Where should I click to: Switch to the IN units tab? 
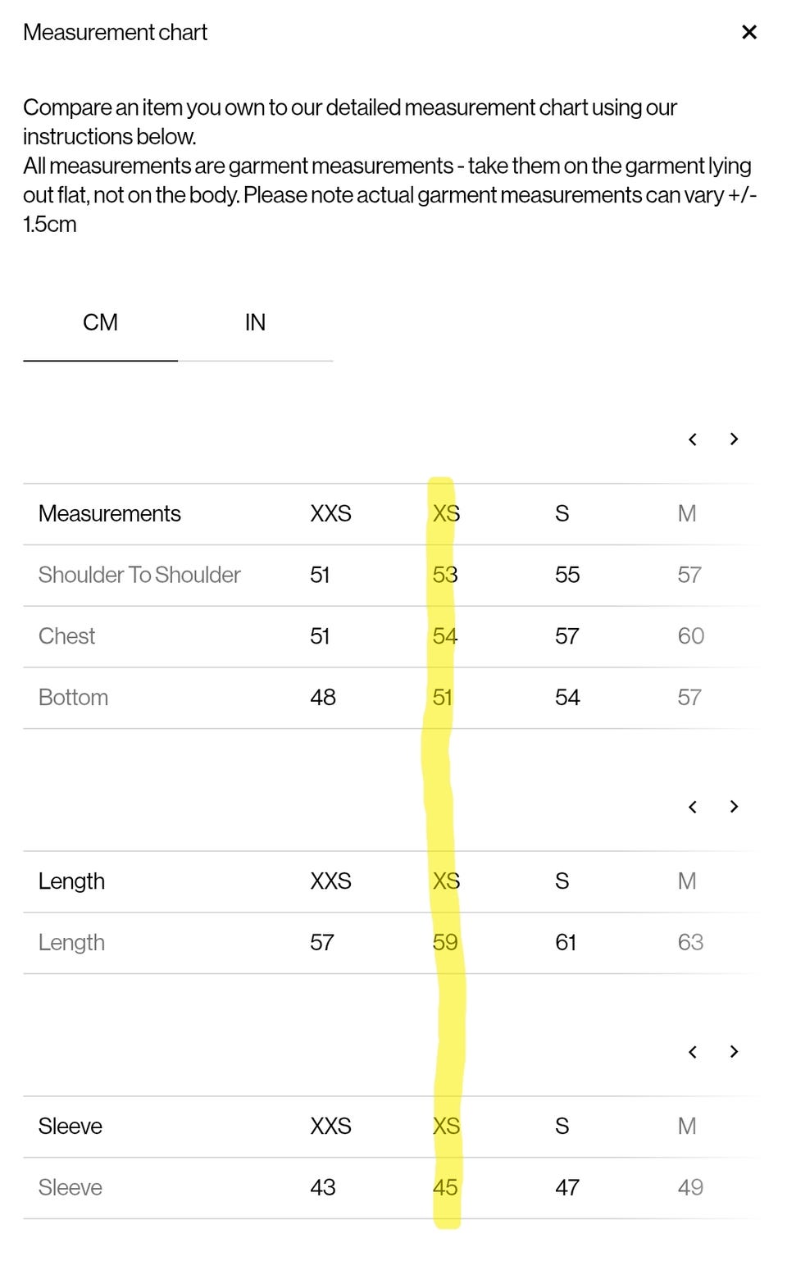coord(255,322)
